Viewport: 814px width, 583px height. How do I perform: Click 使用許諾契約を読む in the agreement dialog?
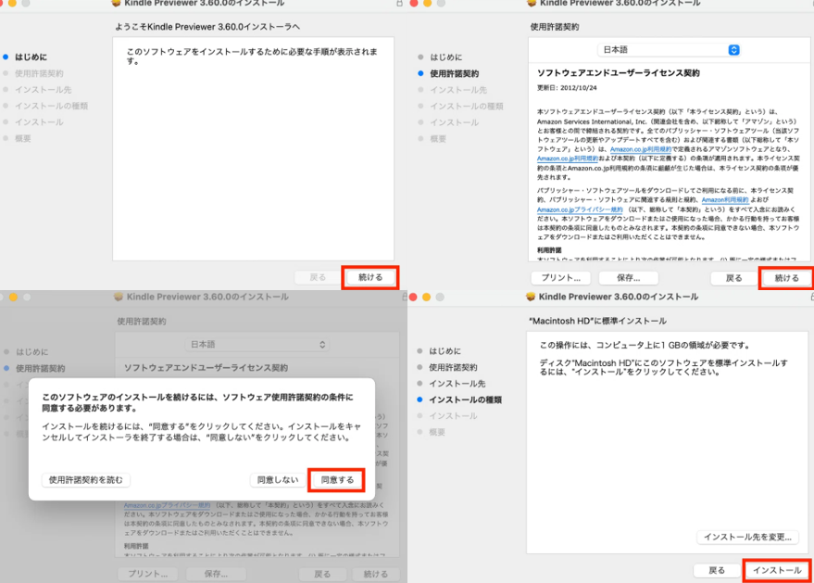click(x=85, y=479)
